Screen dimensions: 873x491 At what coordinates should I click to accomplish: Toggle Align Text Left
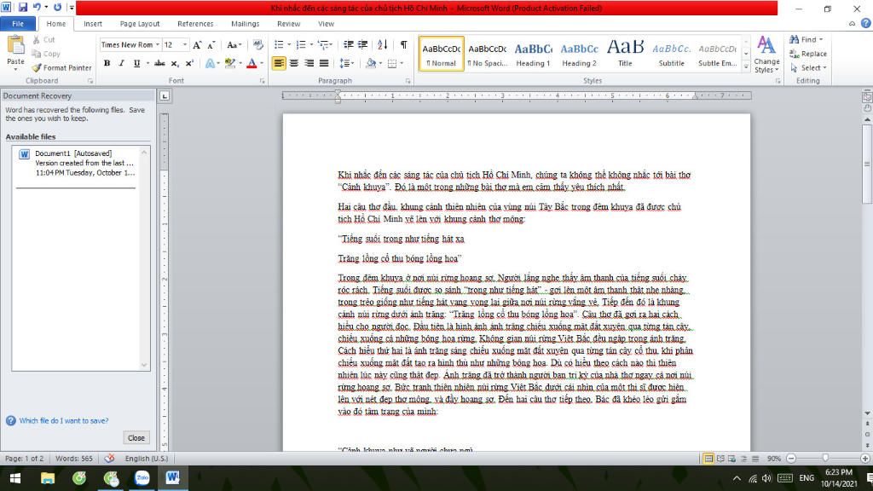point(279,63)
